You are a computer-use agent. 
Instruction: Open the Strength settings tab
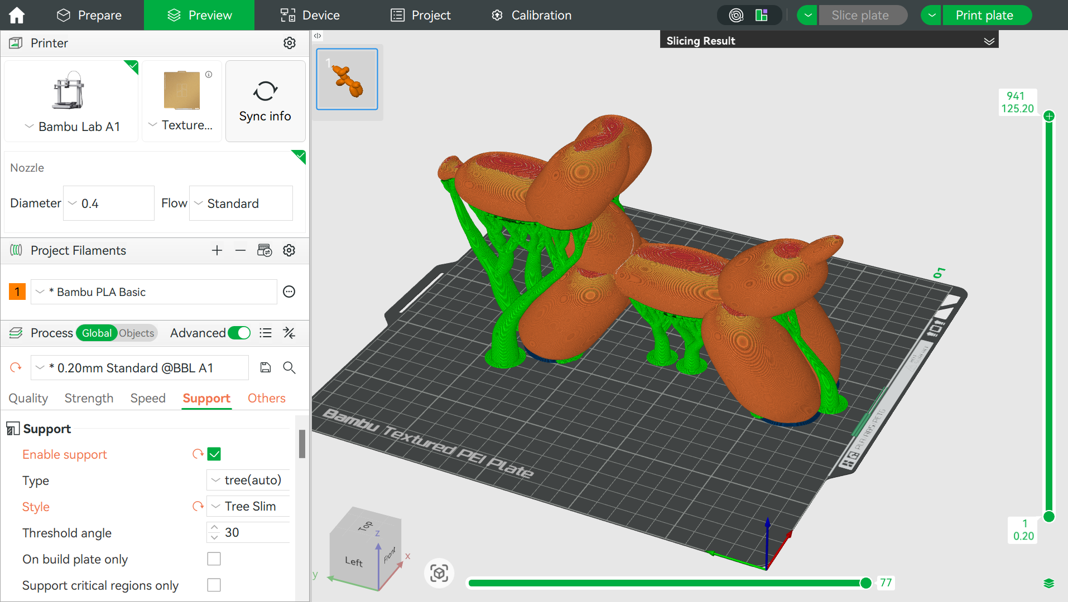click(89, 398)
